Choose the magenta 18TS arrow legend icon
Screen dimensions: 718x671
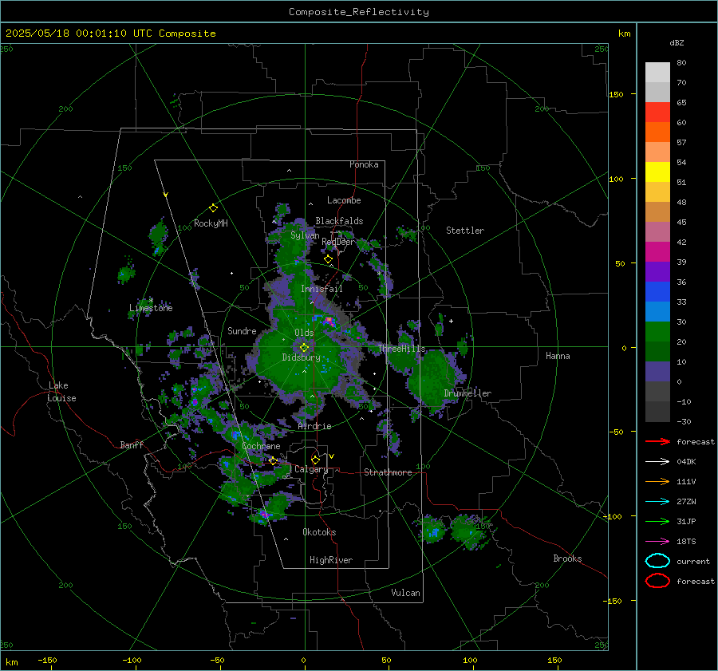point(657,542)
